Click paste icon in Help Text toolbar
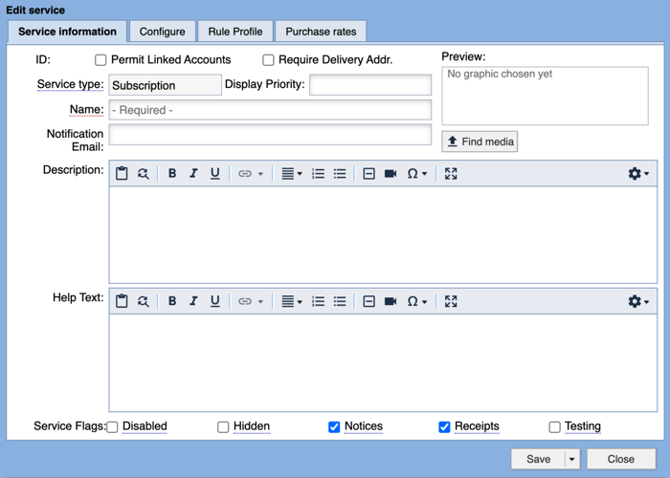 [x=122, y=301]
